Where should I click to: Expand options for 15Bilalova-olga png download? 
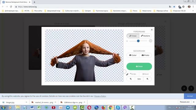click(85, 102)
